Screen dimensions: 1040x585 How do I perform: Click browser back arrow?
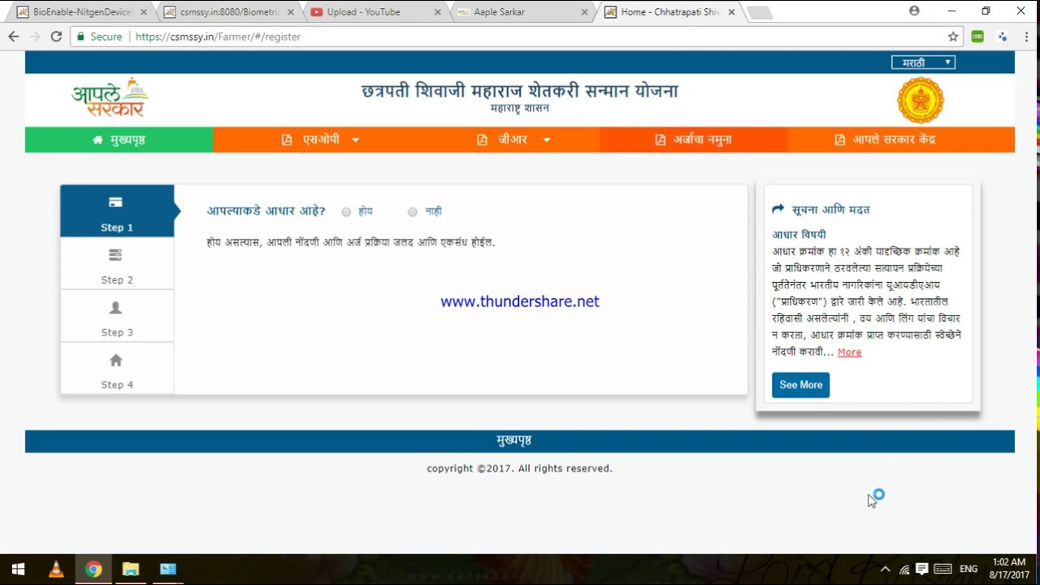coord(13,37)
